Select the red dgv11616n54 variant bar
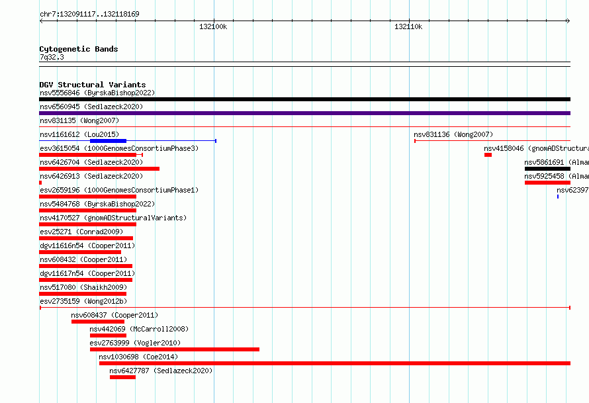Viewport: 589px width, 403px height. [80, 252]
